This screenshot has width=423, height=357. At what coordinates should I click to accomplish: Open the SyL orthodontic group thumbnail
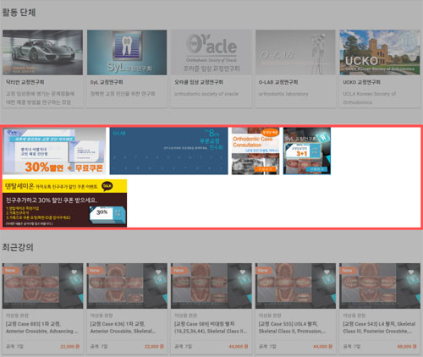[127, 52]
